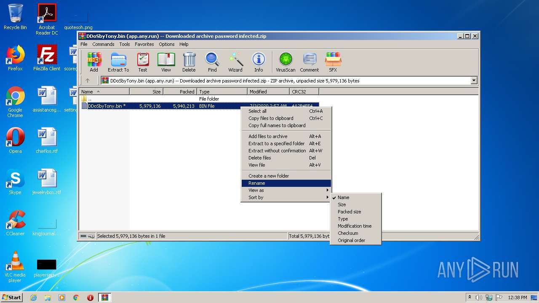Choose Add files to archive
Viewport: 539px width, 303px height.
pos(286,136)
